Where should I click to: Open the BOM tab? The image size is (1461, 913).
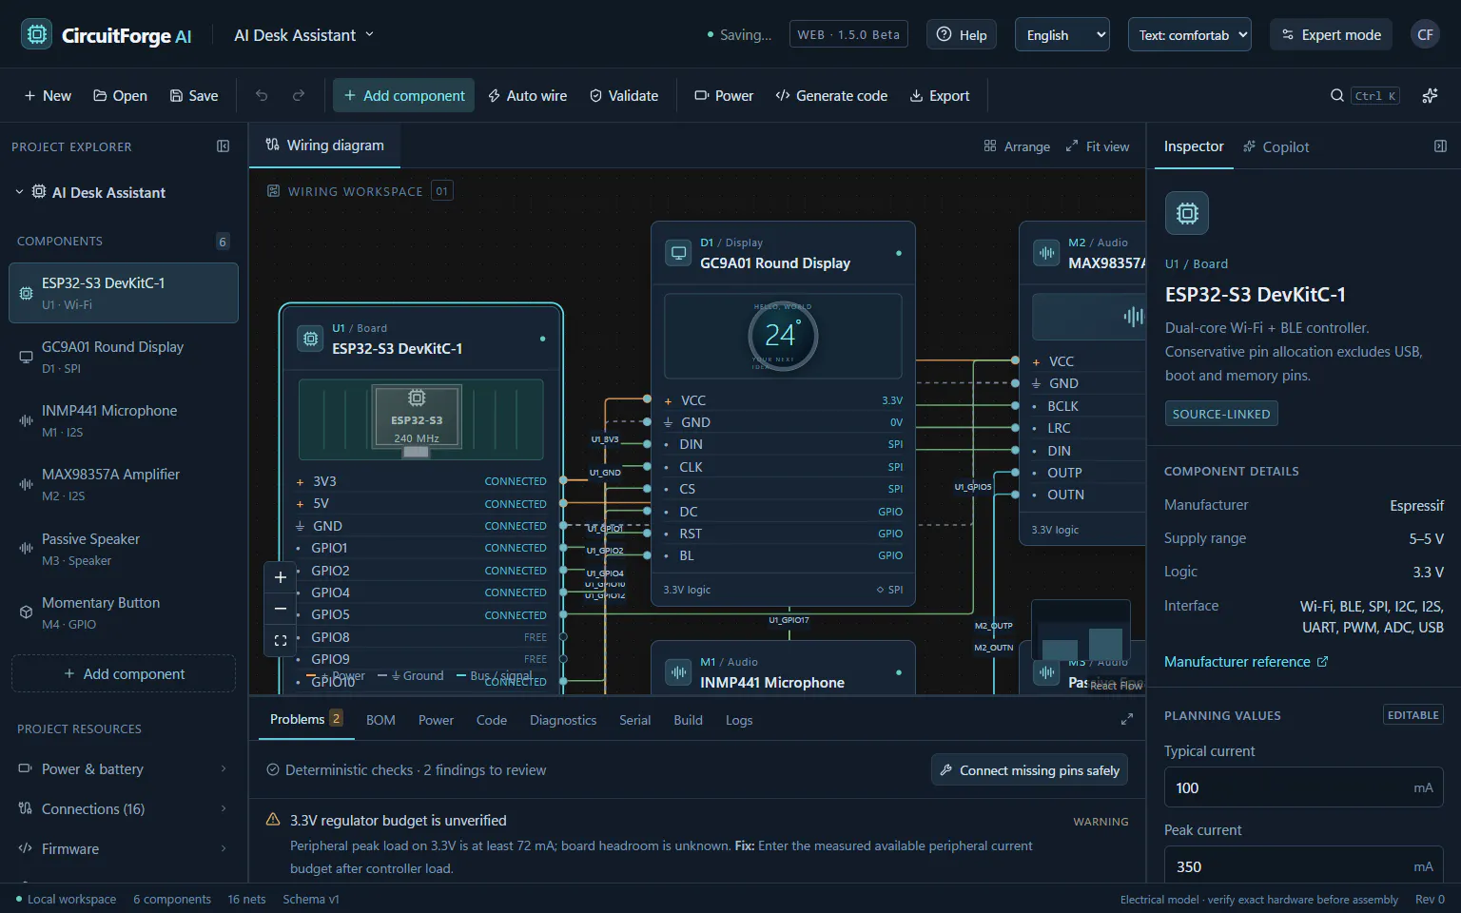(x=380, y=720)
